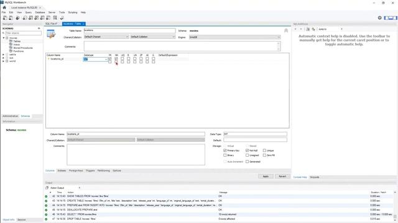Click the create new table icon

(30, 18)
